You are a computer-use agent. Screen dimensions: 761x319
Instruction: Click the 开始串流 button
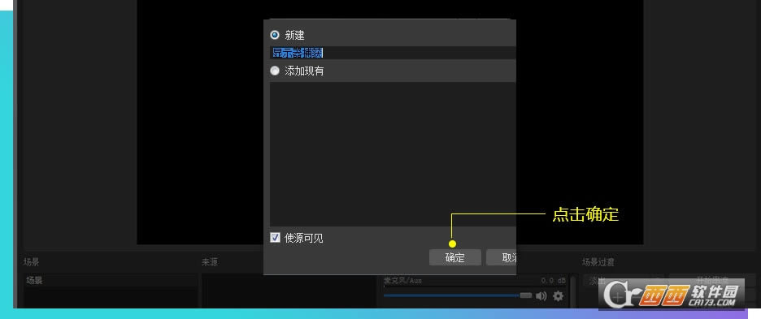tap(707, 280)
